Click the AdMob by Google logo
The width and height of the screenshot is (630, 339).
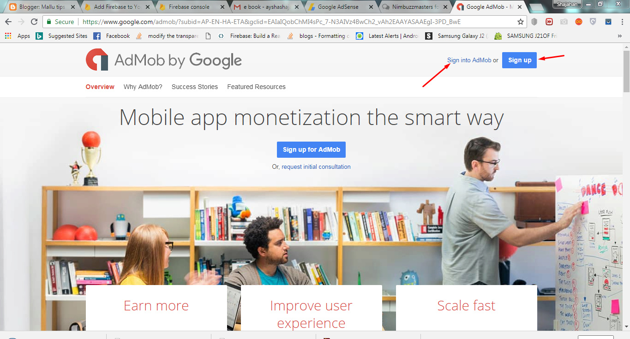[164, 60]
